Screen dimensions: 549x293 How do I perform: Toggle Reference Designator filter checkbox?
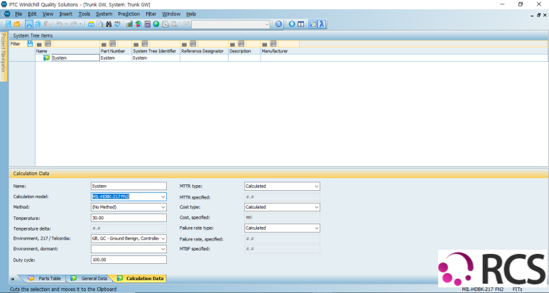click(193, 44)
